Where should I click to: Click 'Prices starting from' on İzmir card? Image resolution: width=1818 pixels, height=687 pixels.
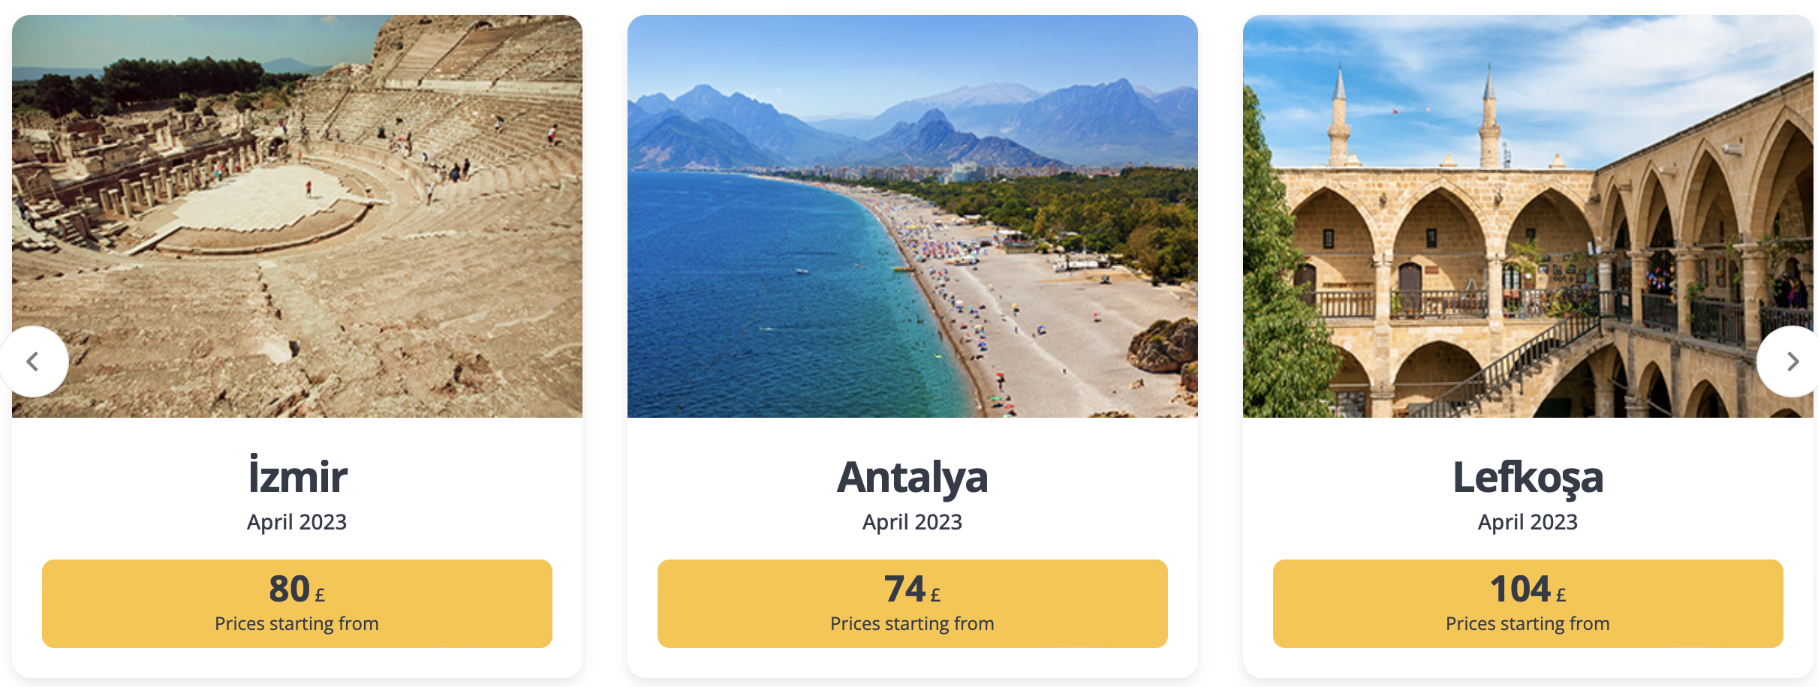(297, 624)
